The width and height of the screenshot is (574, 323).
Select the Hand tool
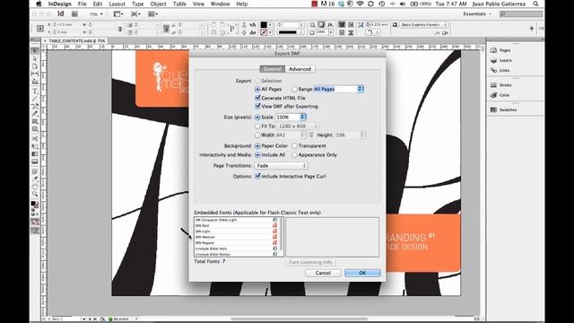pyautogui.click(x=35, y=187)
